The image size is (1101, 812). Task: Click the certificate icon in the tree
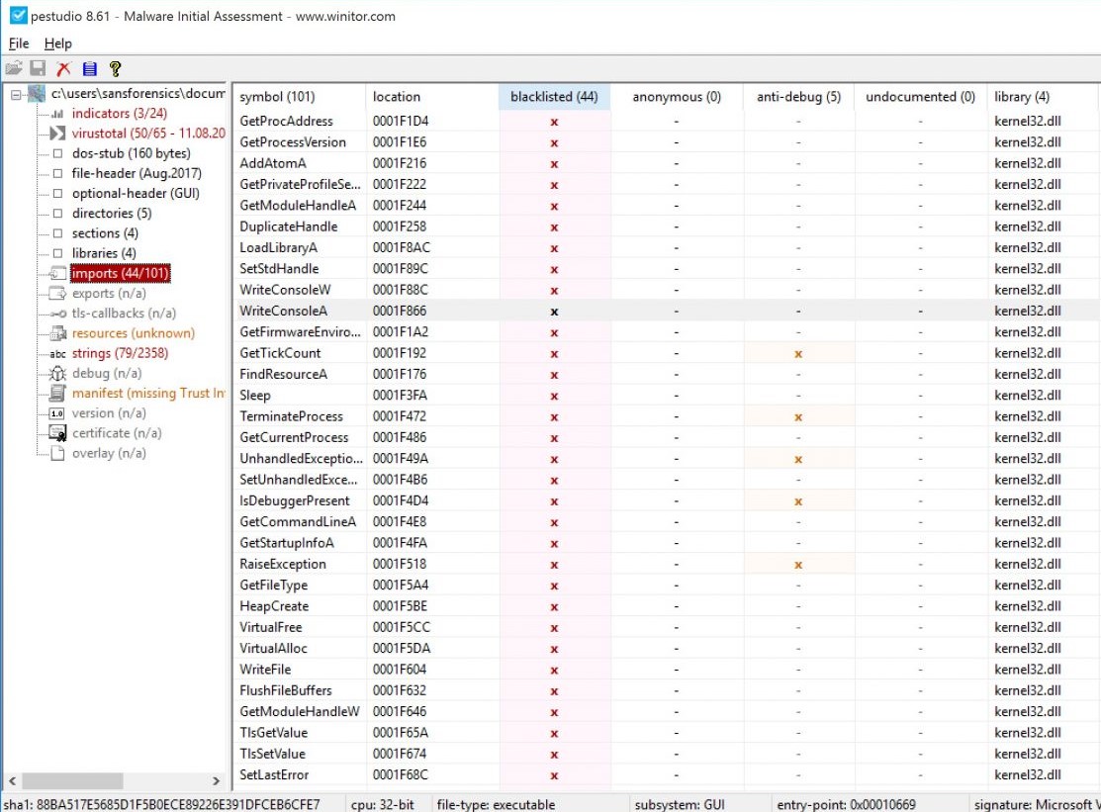pyautogui.click(x=56, y=433)
